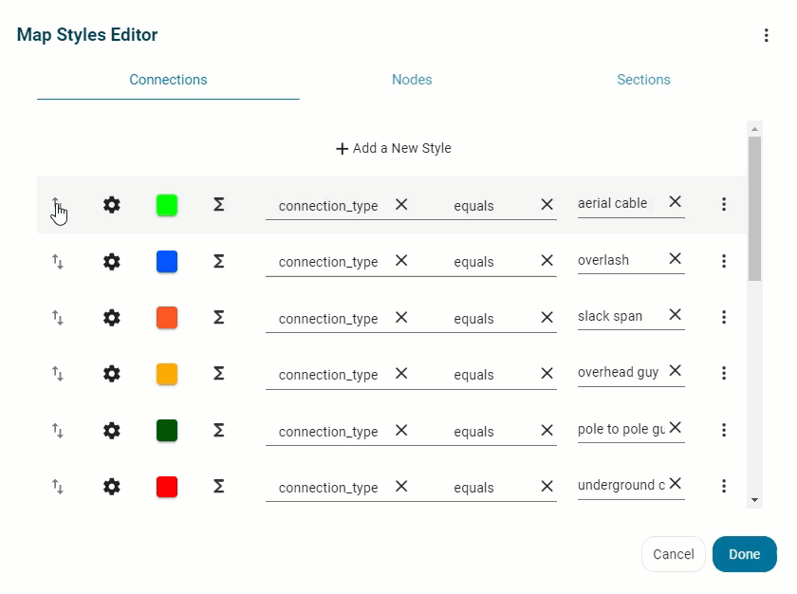
Task: Open the equals operator dropdown for aerial cable
Action: pyautogui.click(x=489, y=206)
